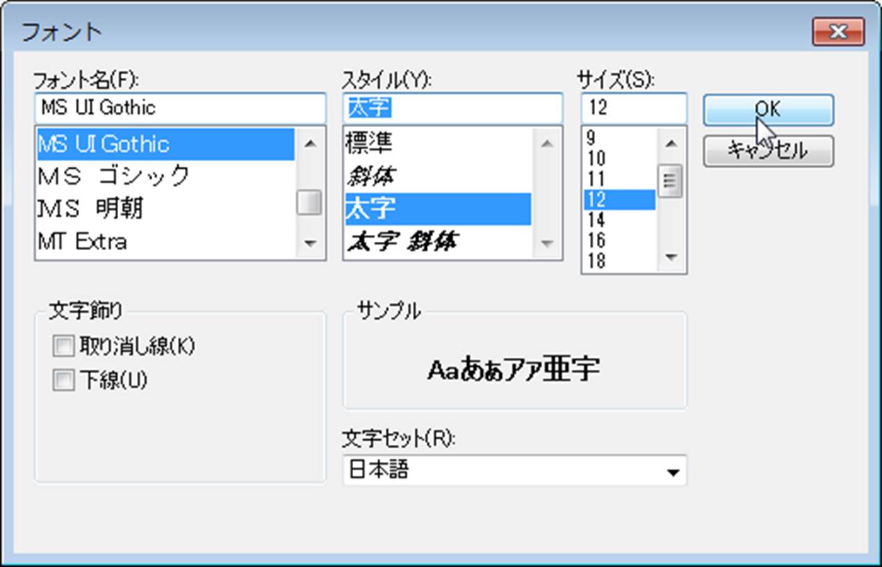Select ＭＳ ゴシック in font list
882x567 pixels.
114,175
